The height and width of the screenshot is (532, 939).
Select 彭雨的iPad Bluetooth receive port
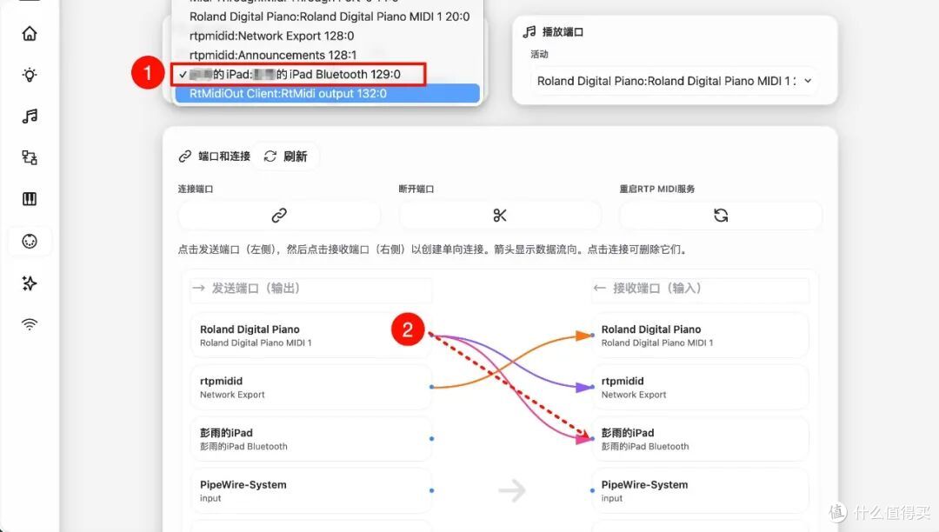[700, 439]
